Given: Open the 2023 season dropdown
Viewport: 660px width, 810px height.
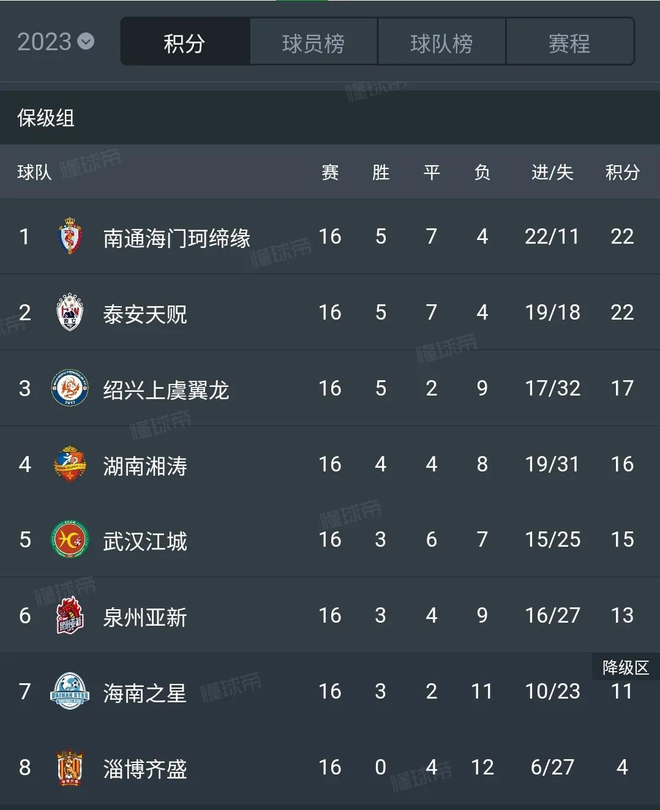Looking at the screenshot, I should [55, 42].
